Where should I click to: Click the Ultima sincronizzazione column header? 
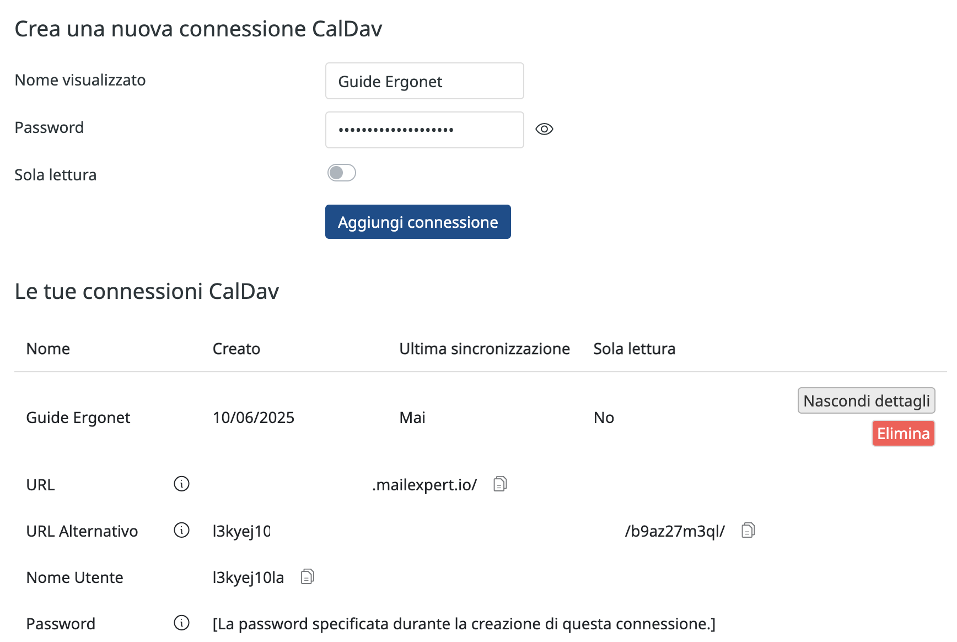[x=485, y=349]
